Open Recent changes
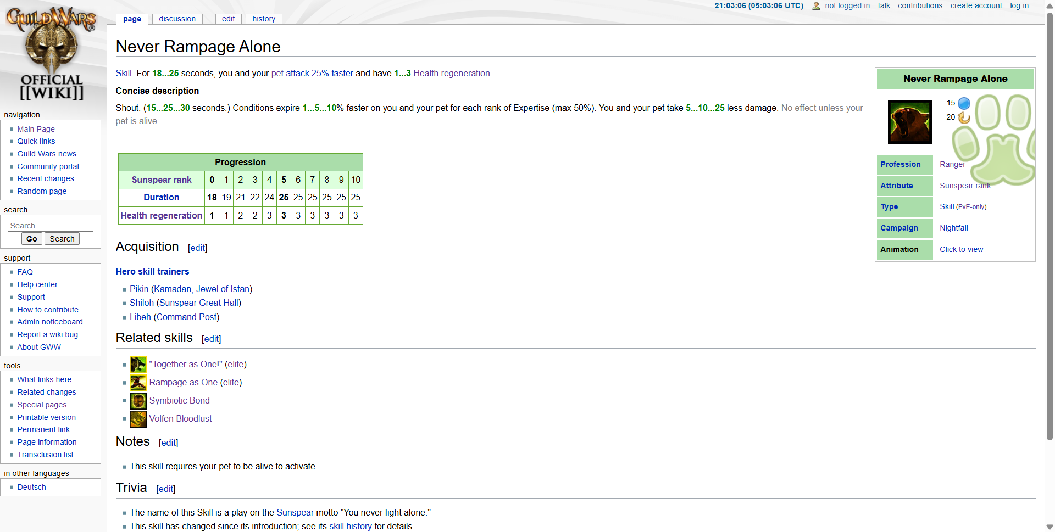The image size is (1055, 532). (46, 178)
